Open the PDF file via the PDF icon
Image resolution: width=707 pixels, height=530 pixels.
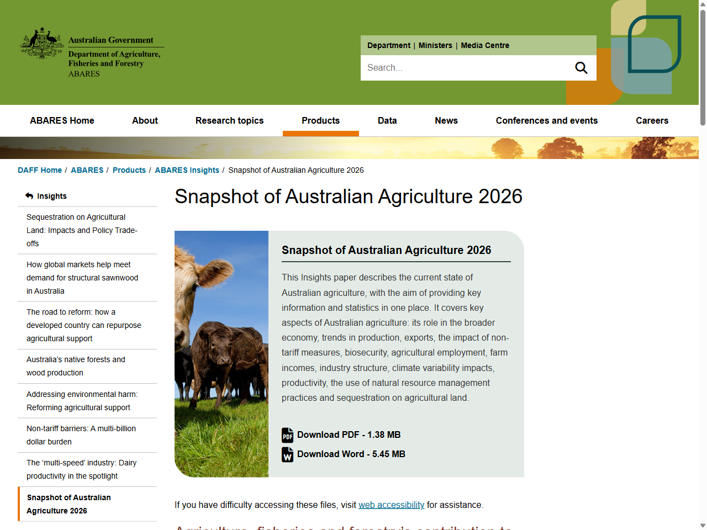coord(287,436)
